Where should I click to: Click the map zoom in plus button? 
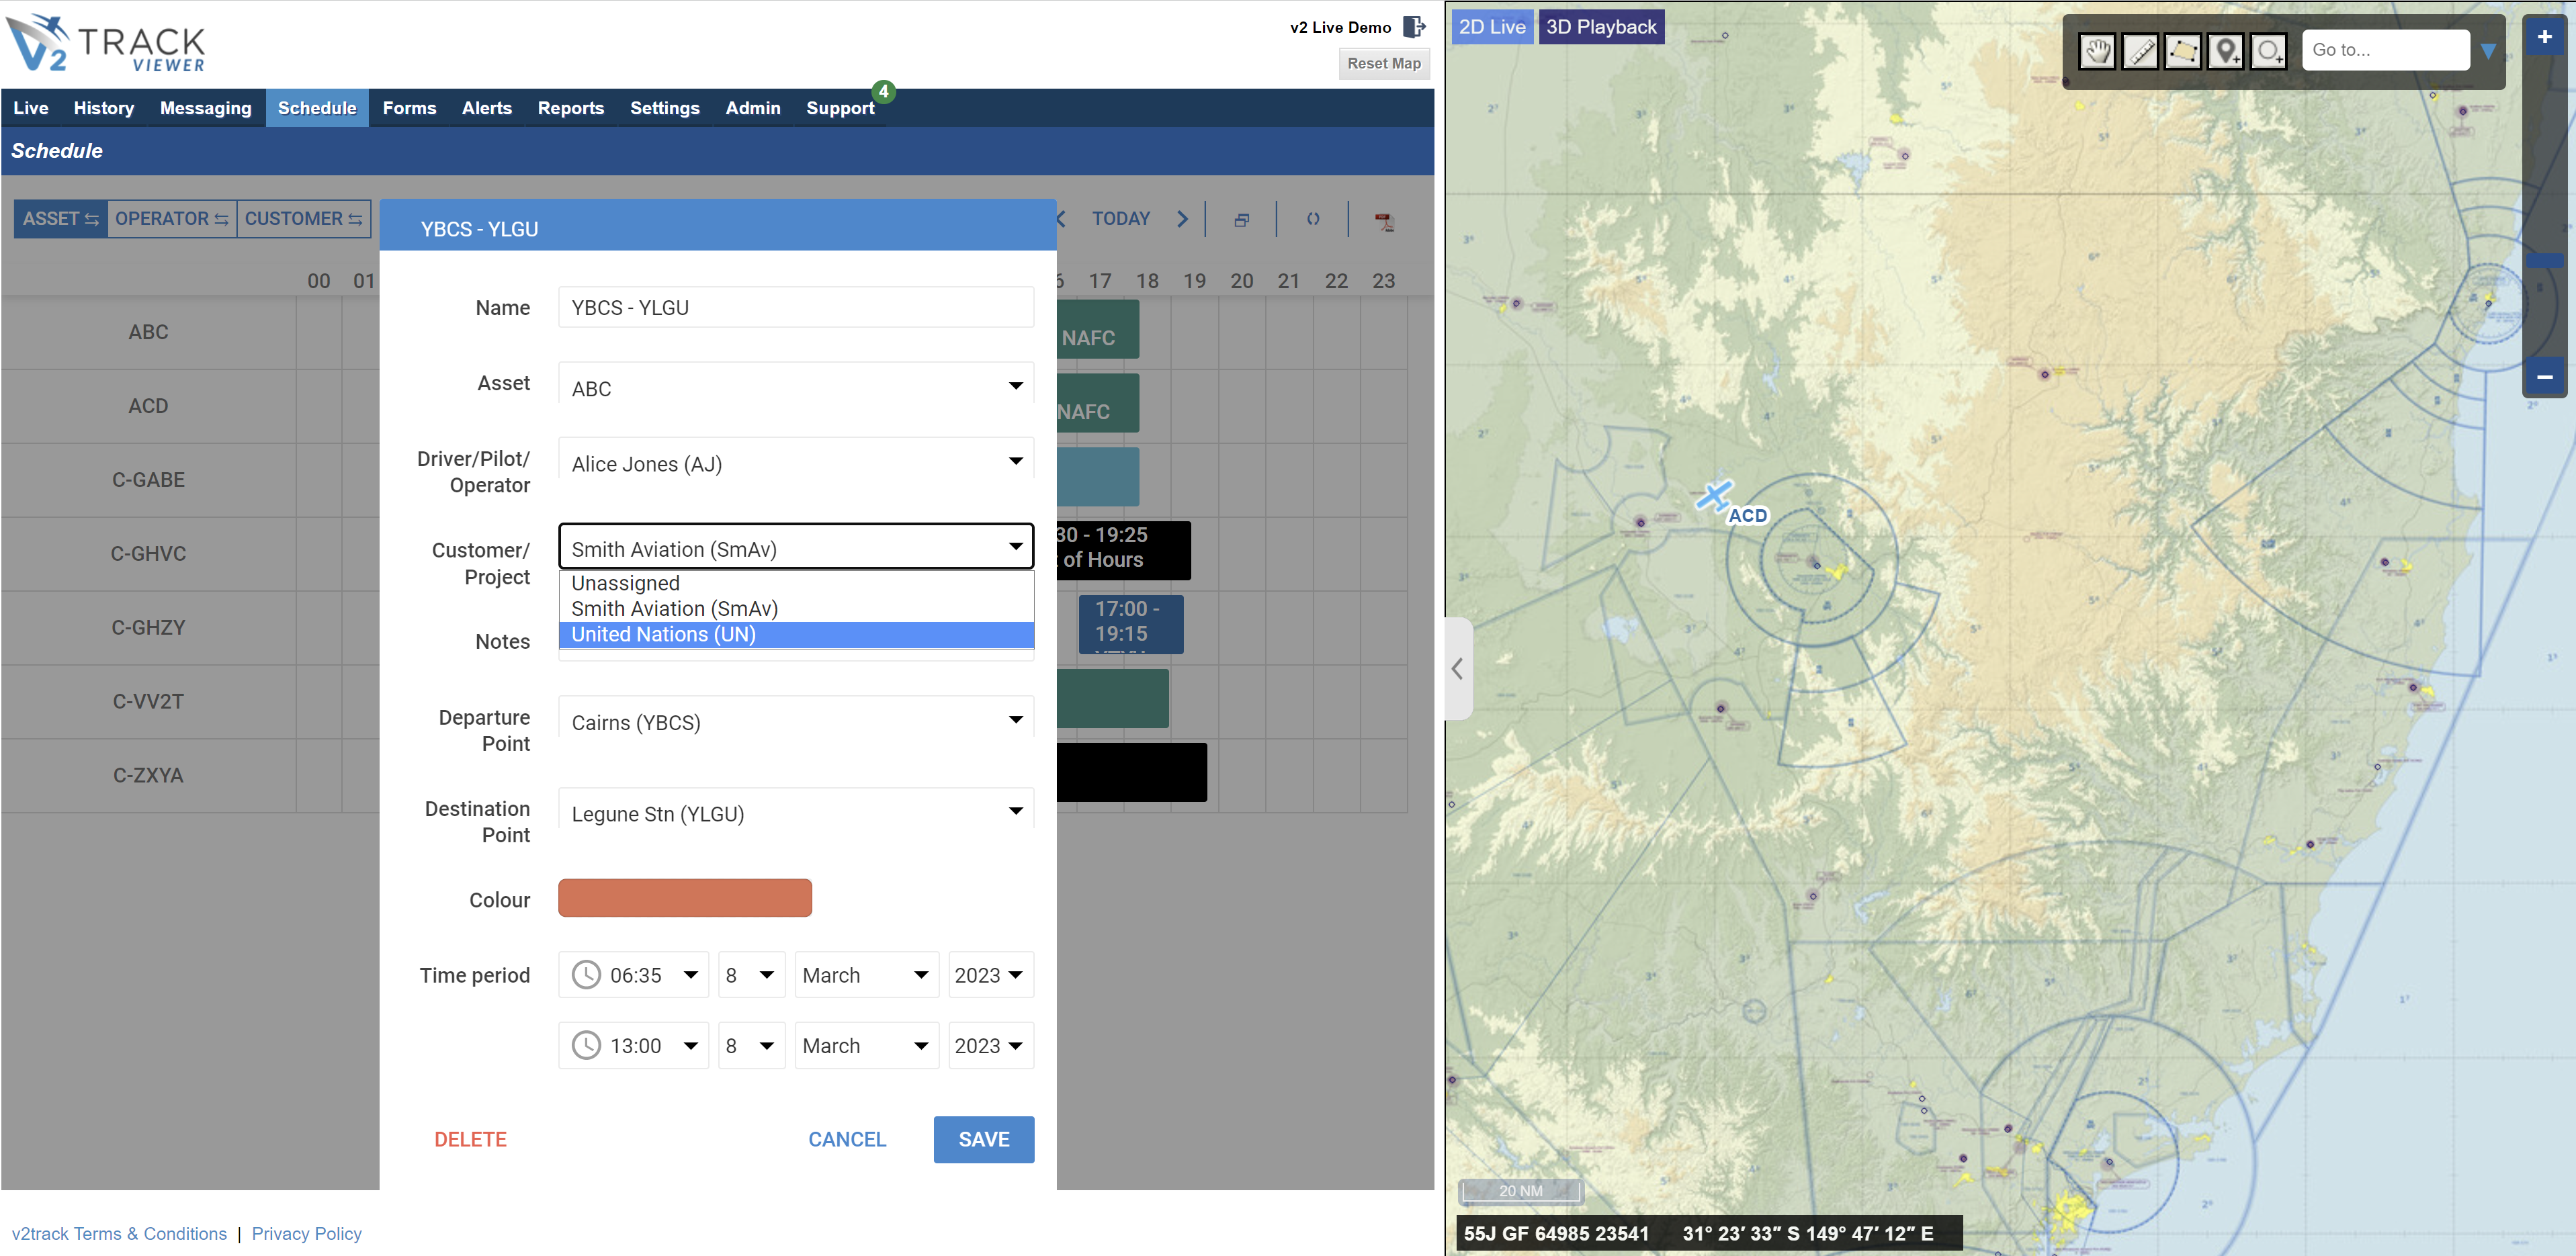point(2544,37)
